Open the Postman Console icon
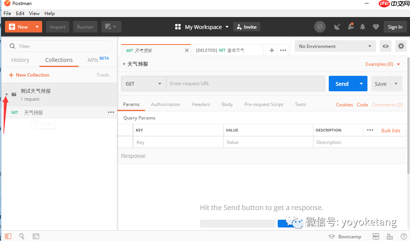 tap(36, 236)
